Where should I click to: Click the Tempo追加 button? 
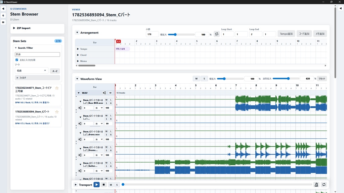[286, 34]
